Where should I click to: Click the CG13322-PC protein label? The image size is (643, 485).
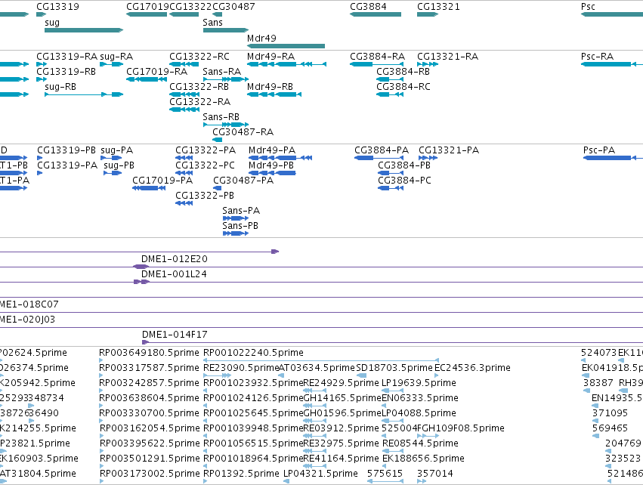coord(205,165)
